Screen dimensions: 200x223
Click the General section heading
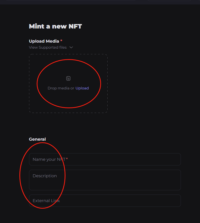(x=37, y=139)
